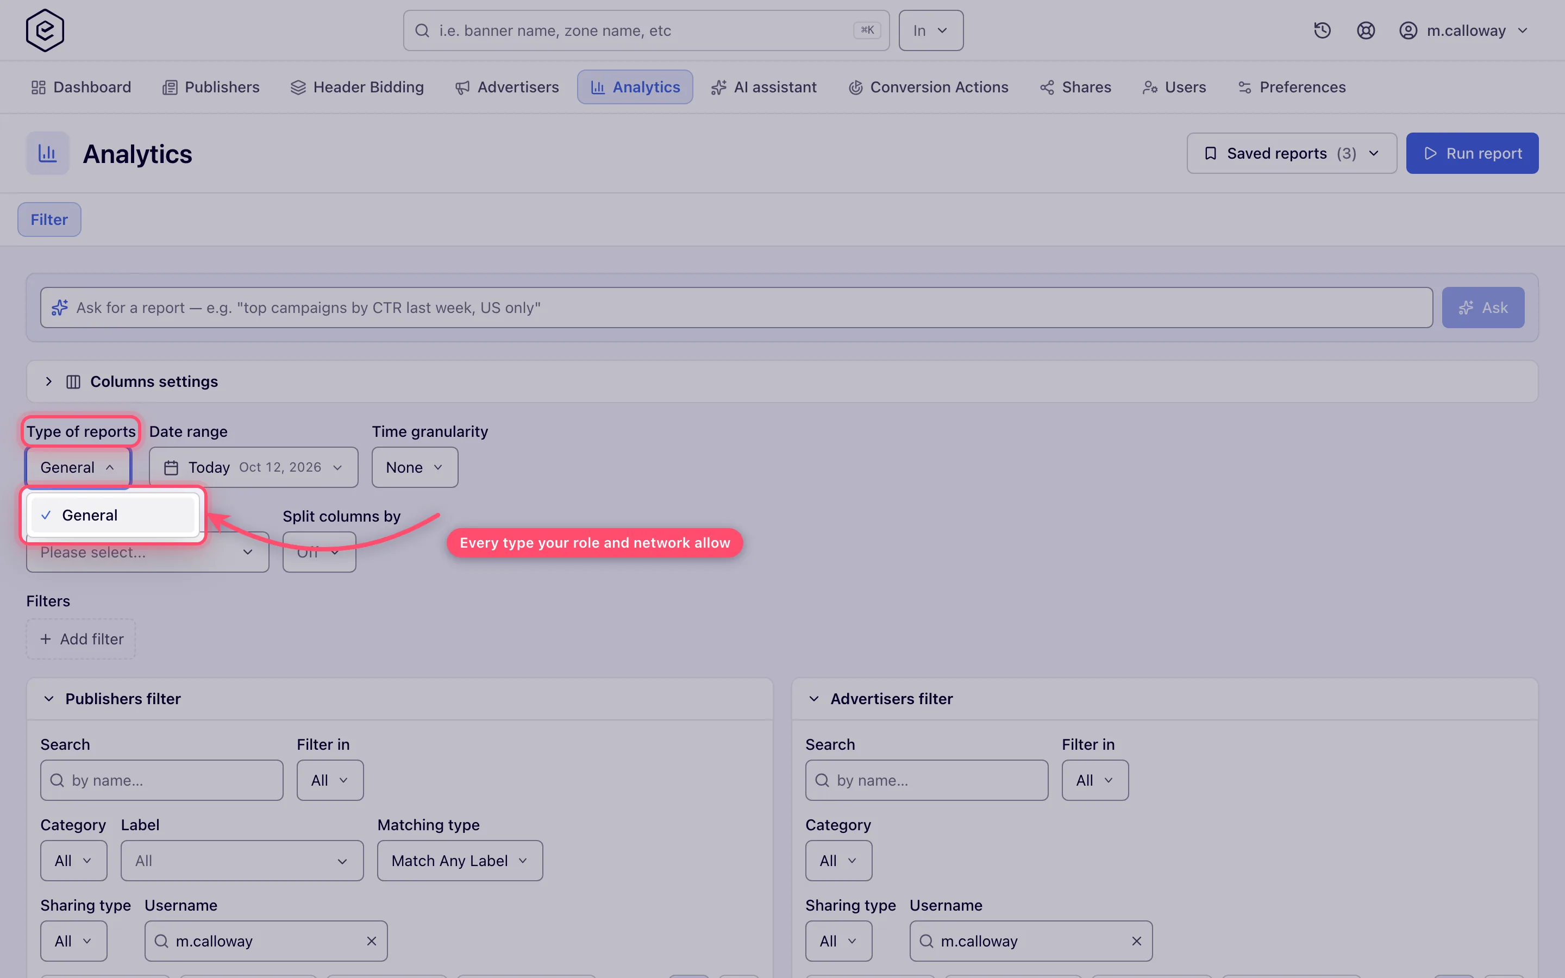Image resolution: width=1565 pixels, height=978 pixels.
Task: Click Add filter button
Action: coord(81,639)
